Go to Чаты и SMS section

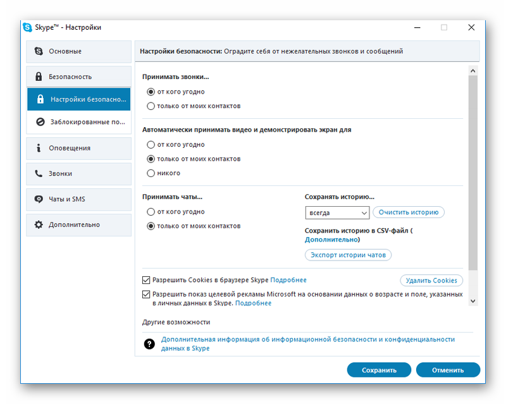tap(78, 199)
